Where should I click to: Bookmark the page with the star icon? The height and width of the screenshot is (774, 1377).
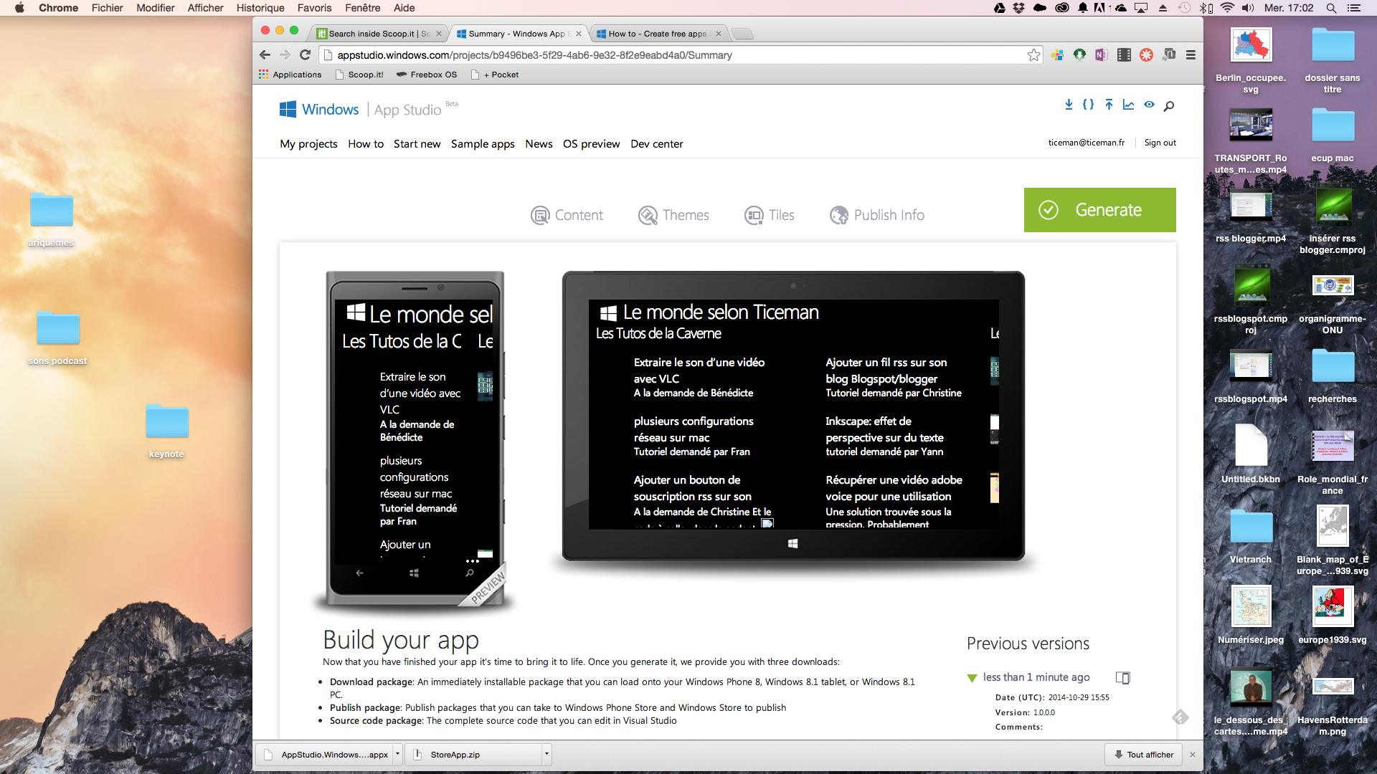coord(1033,55)
